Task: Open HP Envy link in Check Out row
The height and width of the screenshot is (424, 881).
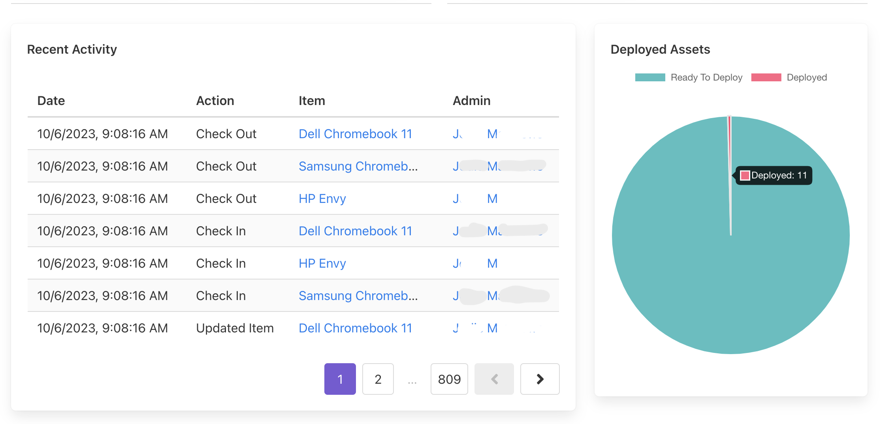Action: tap(322, 199)
